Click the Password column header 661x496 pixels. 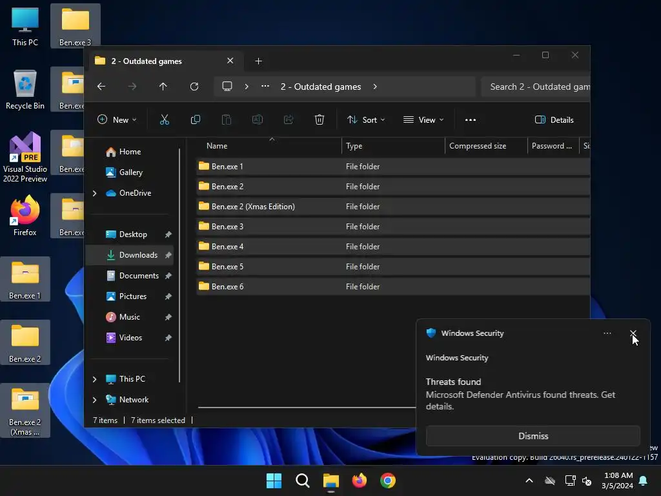[553, 146]
